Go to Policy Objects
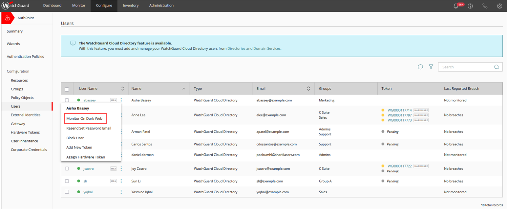The image size is (507, 209). coord(22,98)
